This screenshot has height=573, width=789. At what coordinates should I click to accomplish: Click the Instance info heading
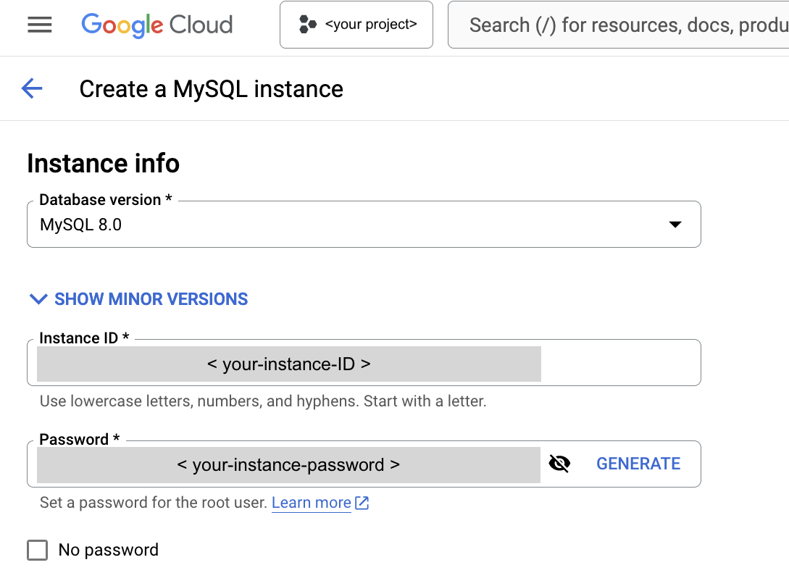pyautogui.click(x=103, y=163)
